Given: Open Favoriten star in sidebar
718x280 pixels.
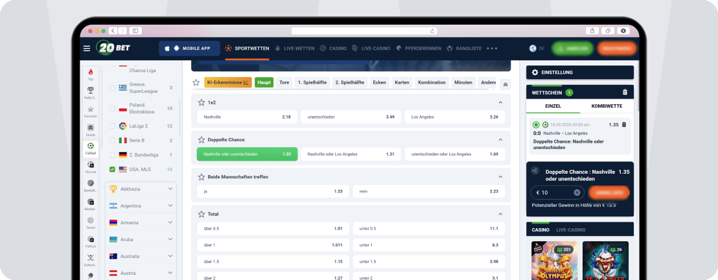Looking at the screenshot, I should click(x=91, y=109).
